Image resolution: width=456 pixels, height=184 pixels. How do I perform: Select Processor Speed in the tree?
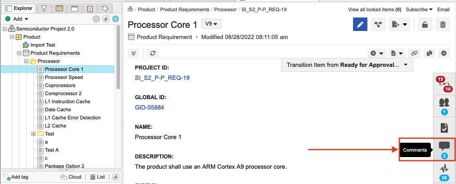pos(63,77)
